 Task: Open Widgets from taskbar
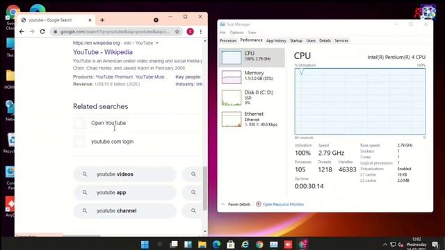click(188, 244)
